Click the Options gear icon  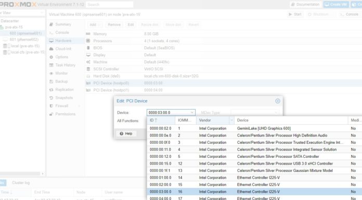(x=51, y=57)
